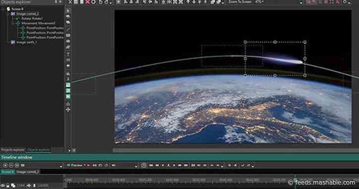
Task: Select Image: earth_1 in the tree
Action: [x=26, y=42]
